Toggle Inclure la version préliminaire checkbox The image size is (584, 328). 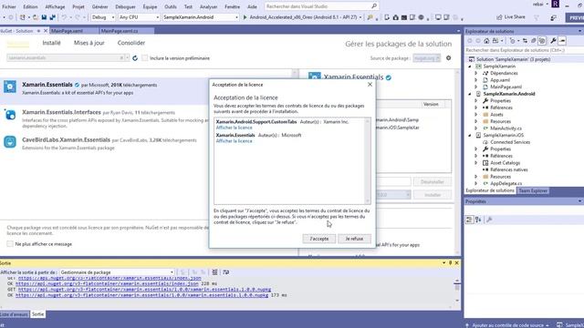[145, 58]
